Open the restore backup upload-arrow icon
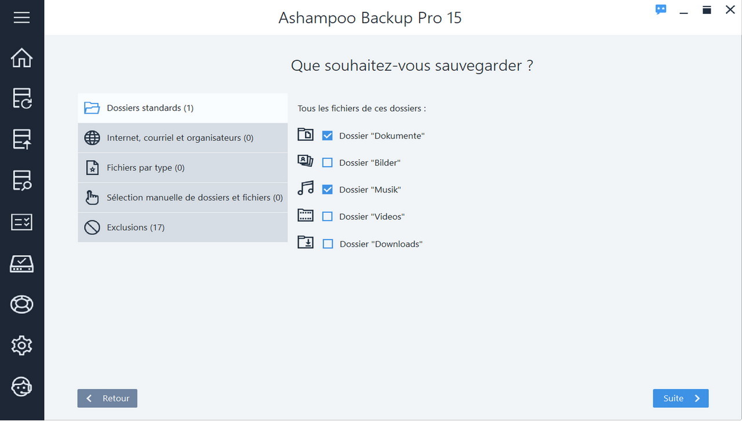 (21, 140)
